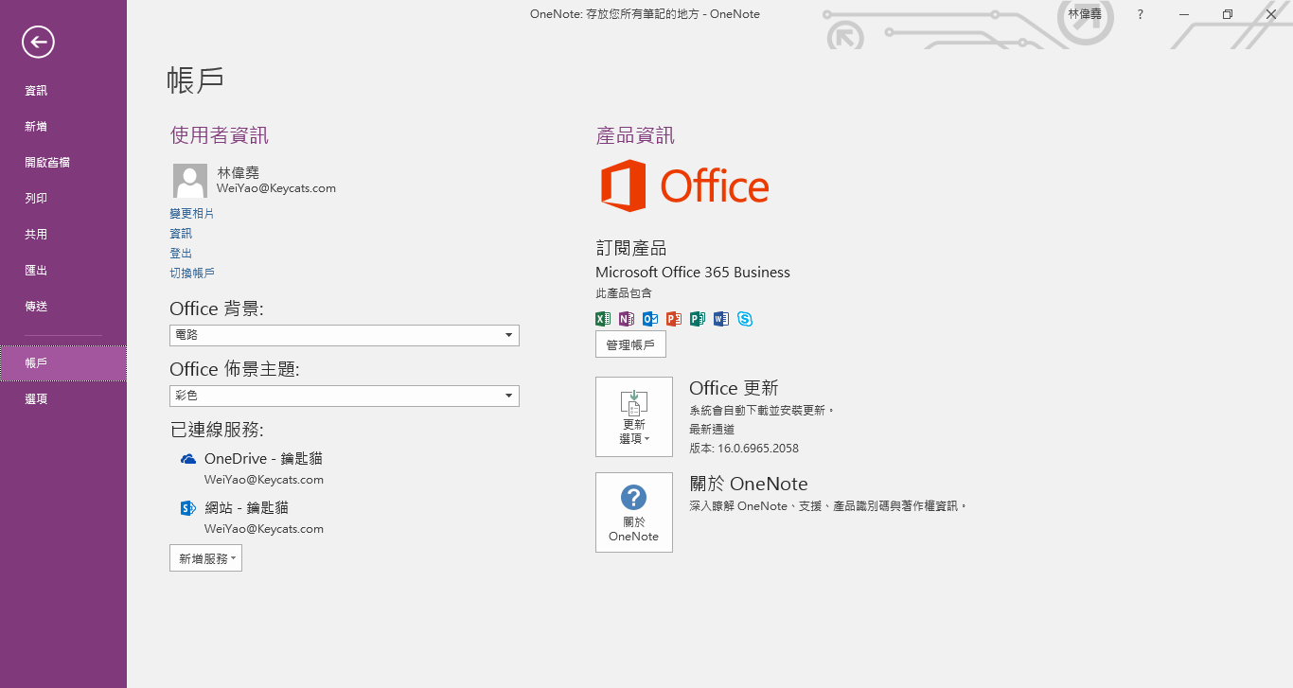Expand the Office 佈景主題 dropdown showing 彩色
Screen dimensions: 1293x688
tap(345, 396)
